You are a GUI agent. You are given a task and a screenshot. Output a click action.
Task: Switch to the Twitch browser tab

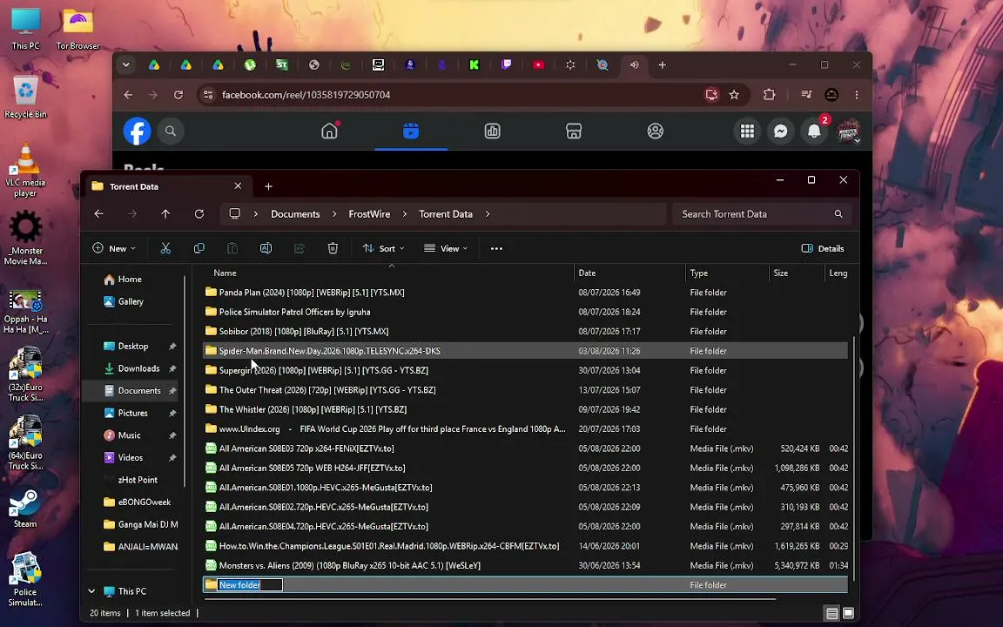[x=506, y=64]
